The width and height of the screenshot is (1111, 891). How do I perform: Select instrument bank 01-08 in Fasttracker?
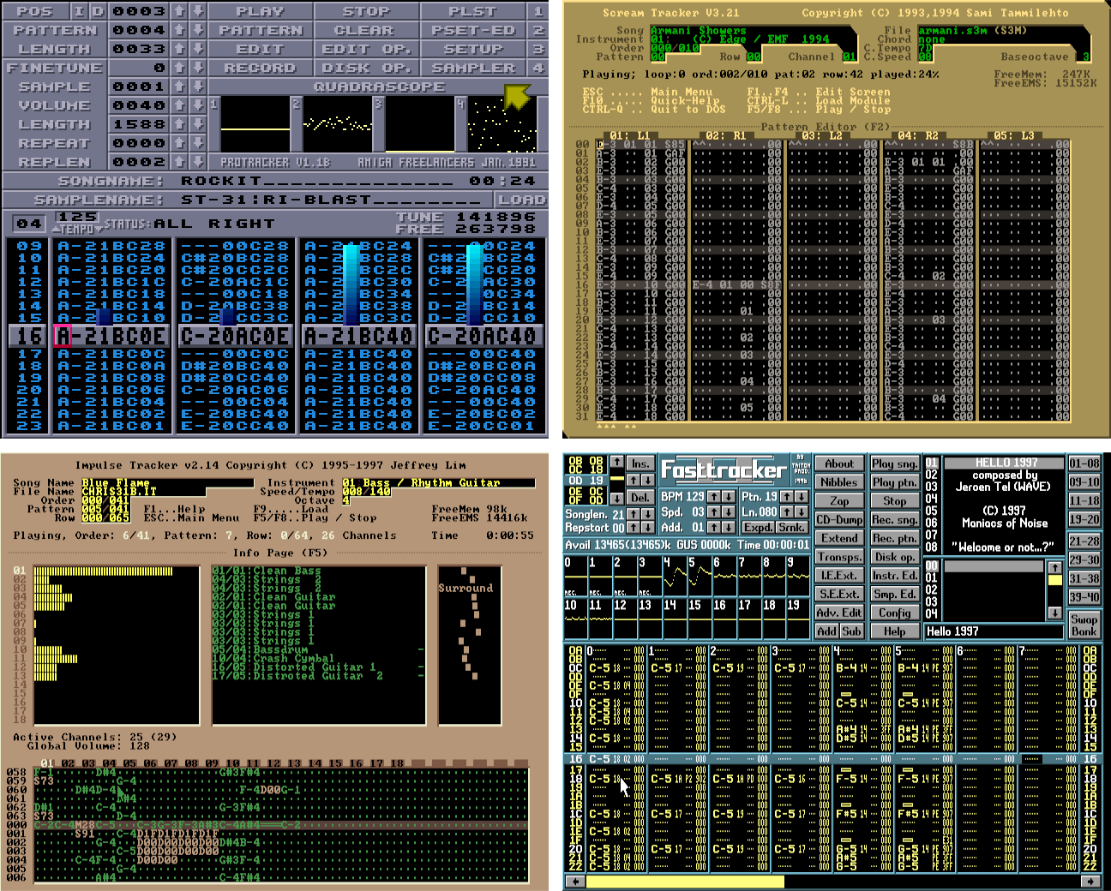pyautogui.click(x=1084, y=463)
